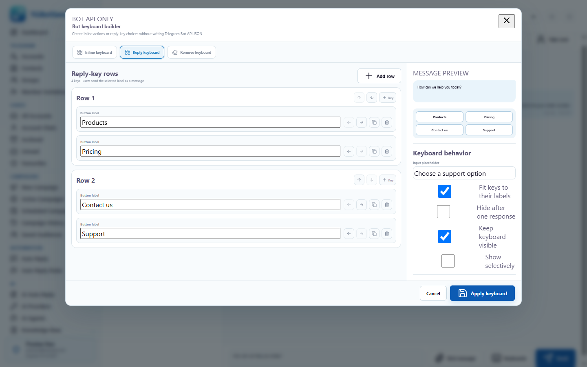The height and width of the screenshot is (367, 587).
Task: Duplicate the Support key
Action: tap(374, 234)
